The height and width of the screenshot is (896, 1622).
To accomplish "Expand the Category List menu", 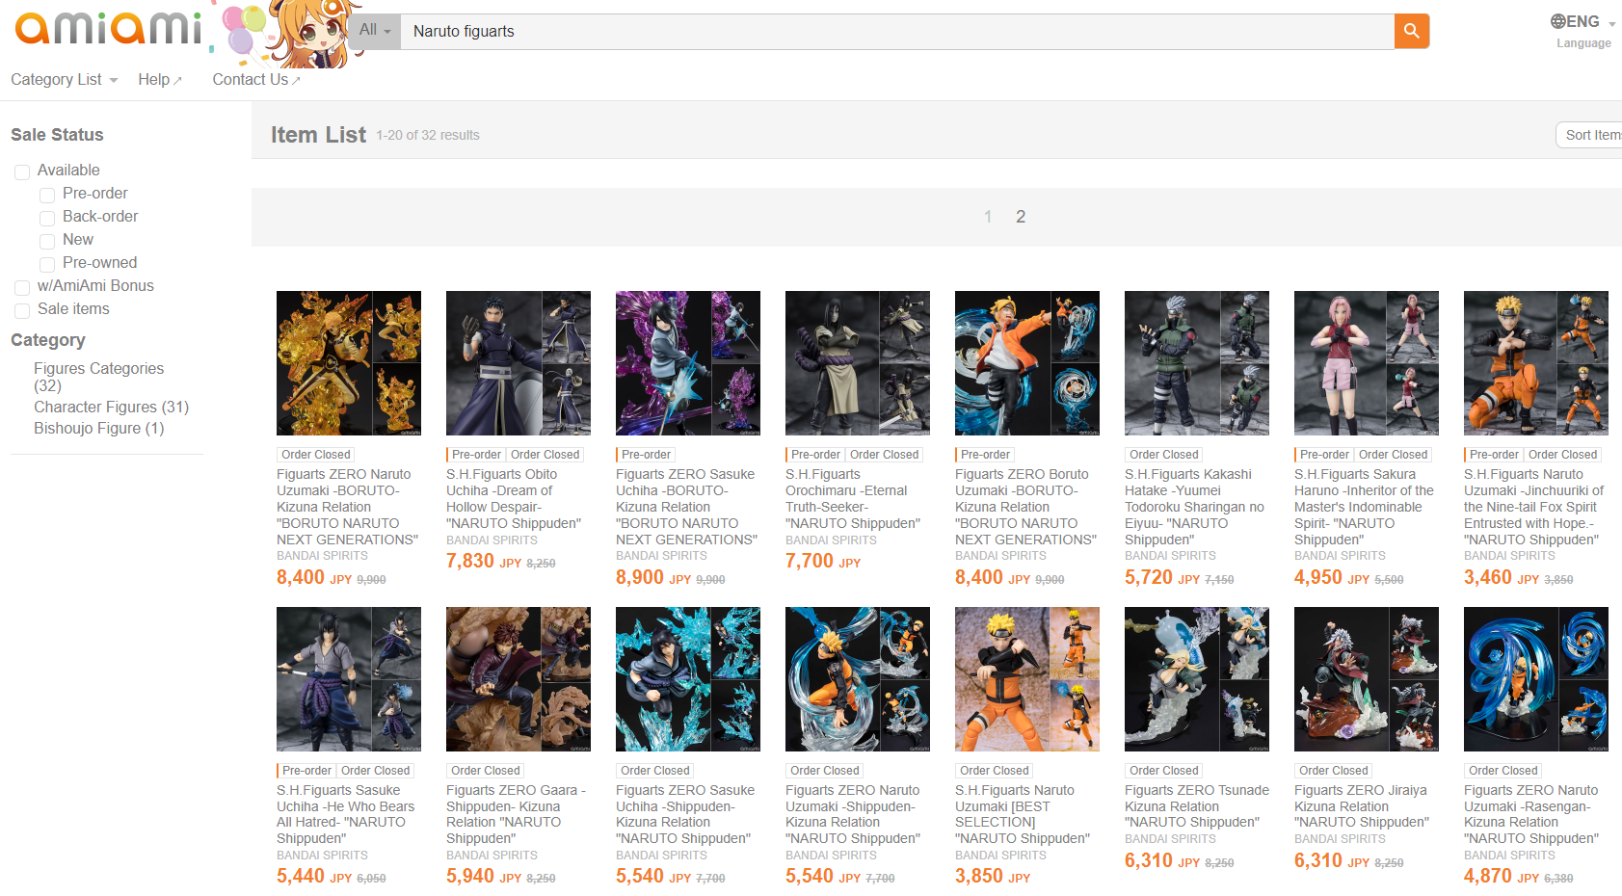I will pyautogui.click(x=64, y=80).
